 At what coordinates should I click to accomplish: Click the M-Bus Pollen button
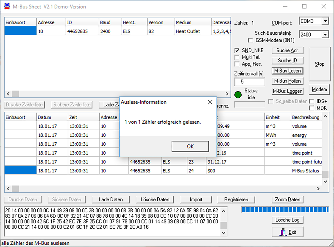click(287, 81)
